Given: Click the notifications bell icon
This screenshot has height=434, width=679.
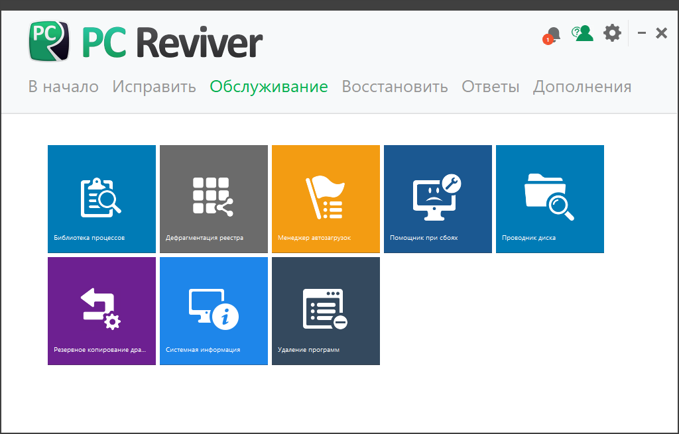Looking at the screenshot, I should pos(552,34).
